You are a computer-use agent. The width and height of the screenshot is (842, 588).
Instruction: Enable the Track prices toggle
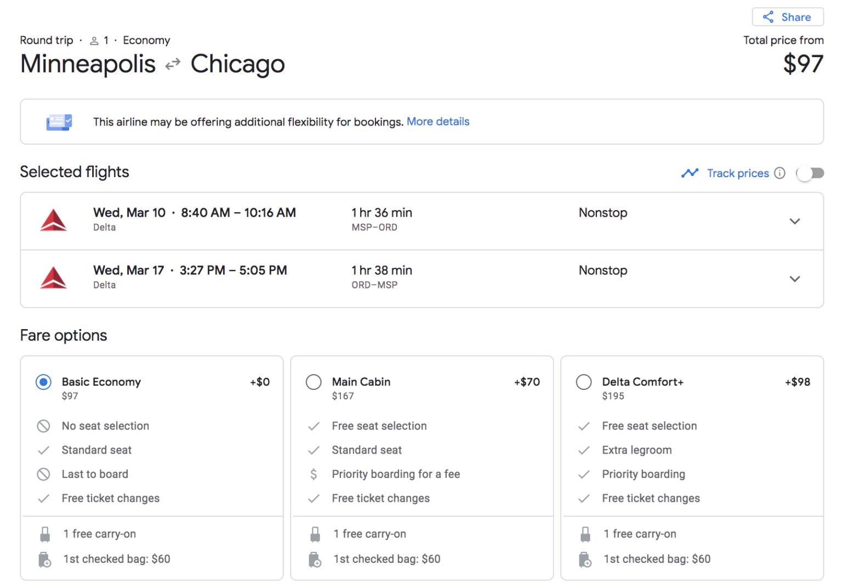(810, 173)
